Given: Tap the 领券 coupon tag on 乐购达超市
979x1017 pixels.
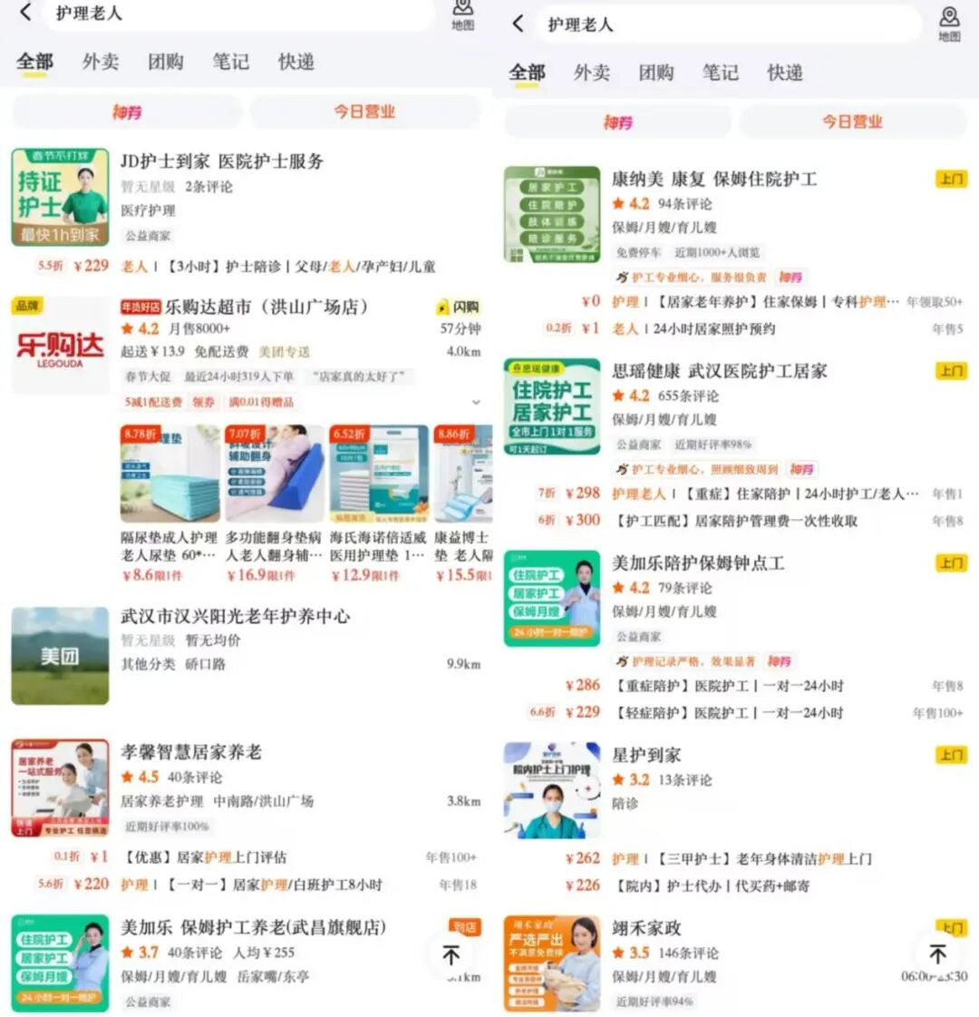Looking at the screenshot, I should tap(203, 402).
